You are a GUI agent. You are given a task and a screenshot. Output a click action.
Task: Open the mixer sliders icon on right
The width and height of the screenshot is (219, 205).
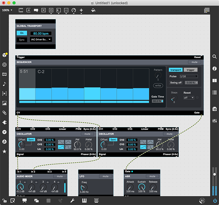215,121
